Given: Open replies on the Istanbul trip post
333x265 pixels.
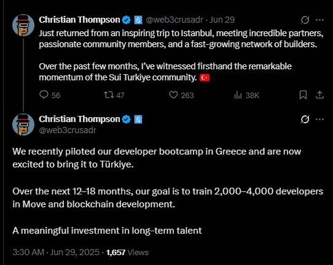Looking at the screenshot, I should 50,95.
